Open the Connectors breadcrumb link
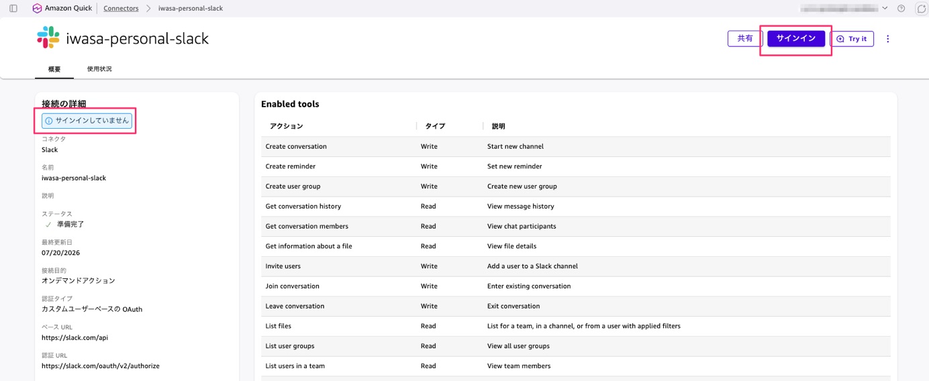 121,9
